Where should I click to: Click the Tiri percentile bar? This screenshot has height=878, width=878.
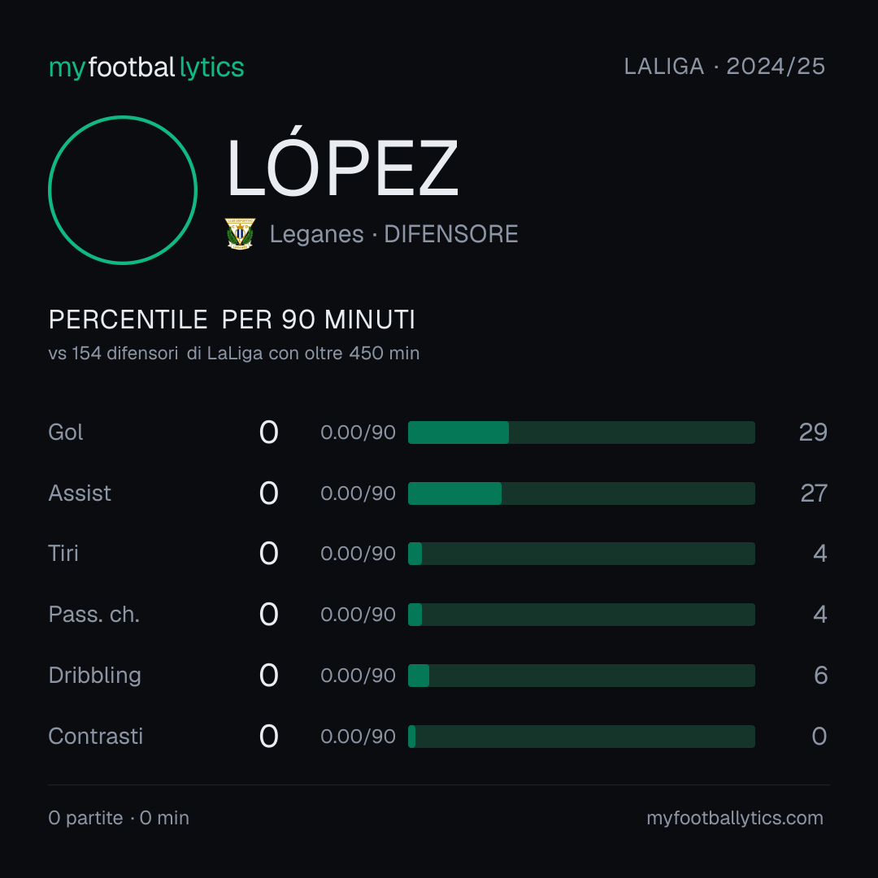[581, 554]
